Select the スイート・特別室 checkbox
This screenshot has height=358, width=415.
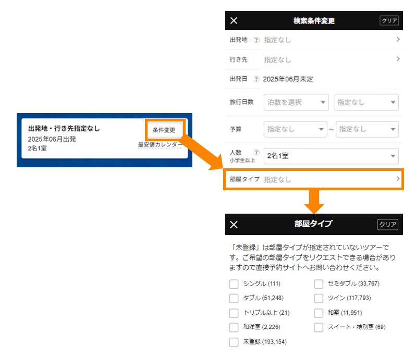click(319, 327)
